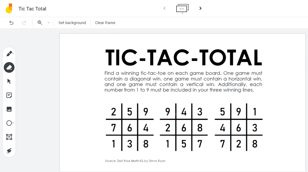Viewport: 308px width, 172px height.
Task: Click the Jamboard logo
Action: (9, 8)
